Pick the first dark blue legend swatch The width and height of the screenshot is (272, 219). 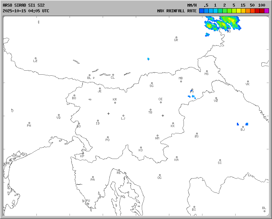[x=201, y=11]
